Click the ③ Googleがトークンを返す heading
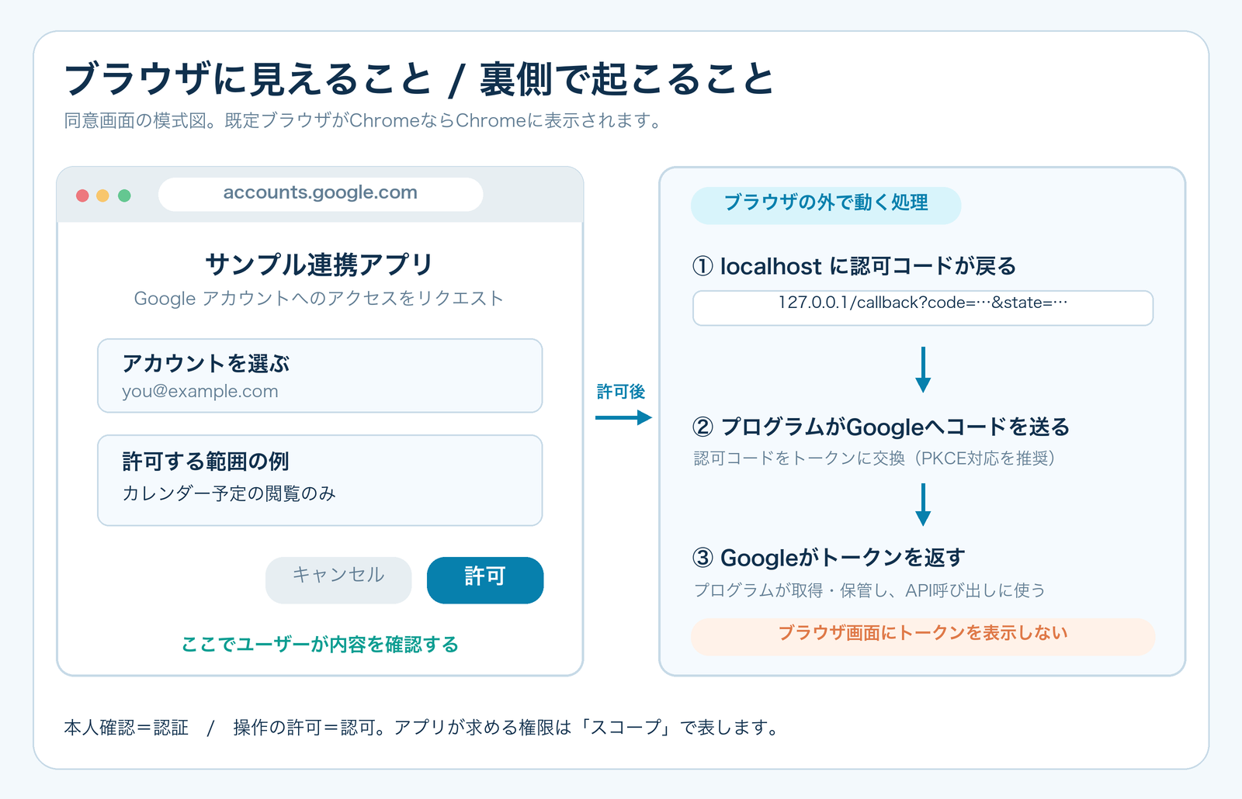This screenshot has width=1242, height=799. 828,557
